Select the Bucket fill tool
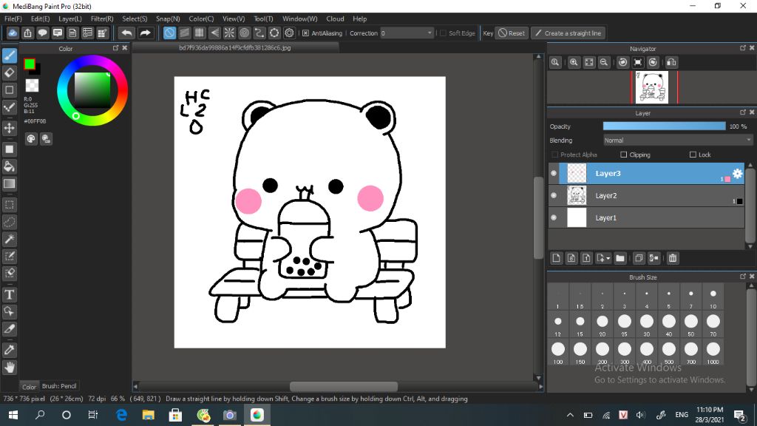 point(9,166)
